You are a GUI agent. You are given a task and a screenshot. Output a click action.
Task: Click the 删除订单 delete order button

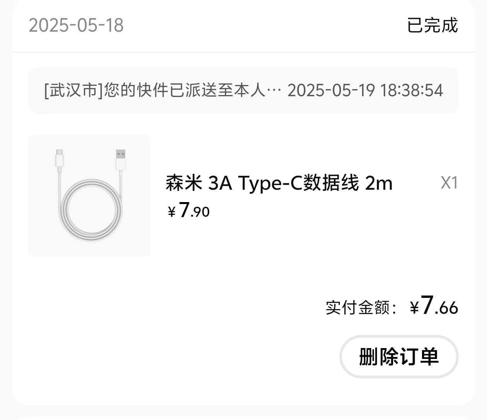[x=399, y=356]
